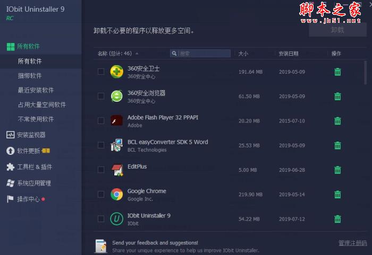This screenshot has width=372, height=255.
Task: Click trash icon in IObit Uninstaller 9 row
Action: coord(337,219)
